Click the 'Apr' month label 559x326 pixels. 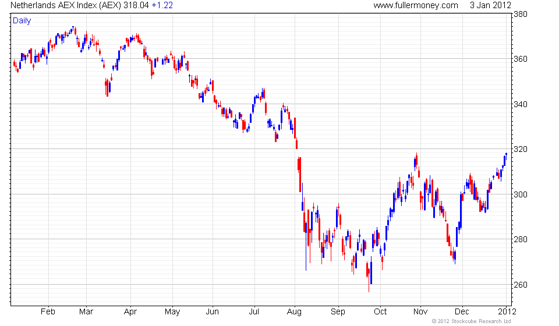tap(130, 312)
